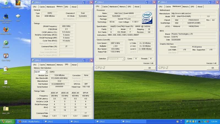Expand the Processor #1 selection dropdown
The image size is (220, 124).
pyautogui.click(x=123, y=59)
